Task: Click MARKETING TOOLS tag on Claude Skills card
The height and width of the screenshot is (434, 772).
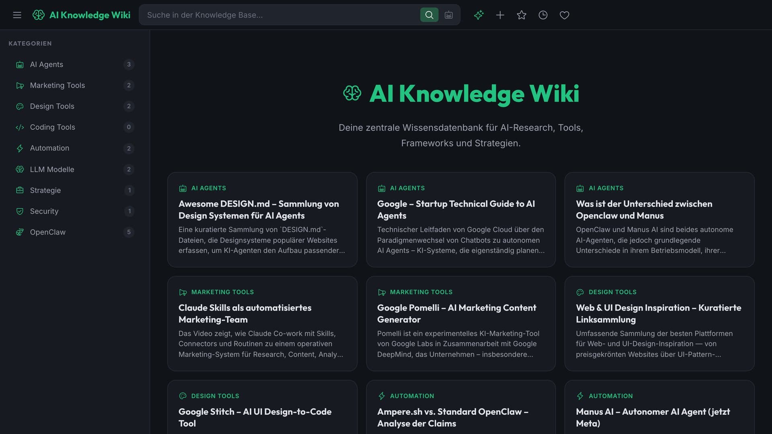Action: pos(222,292)
